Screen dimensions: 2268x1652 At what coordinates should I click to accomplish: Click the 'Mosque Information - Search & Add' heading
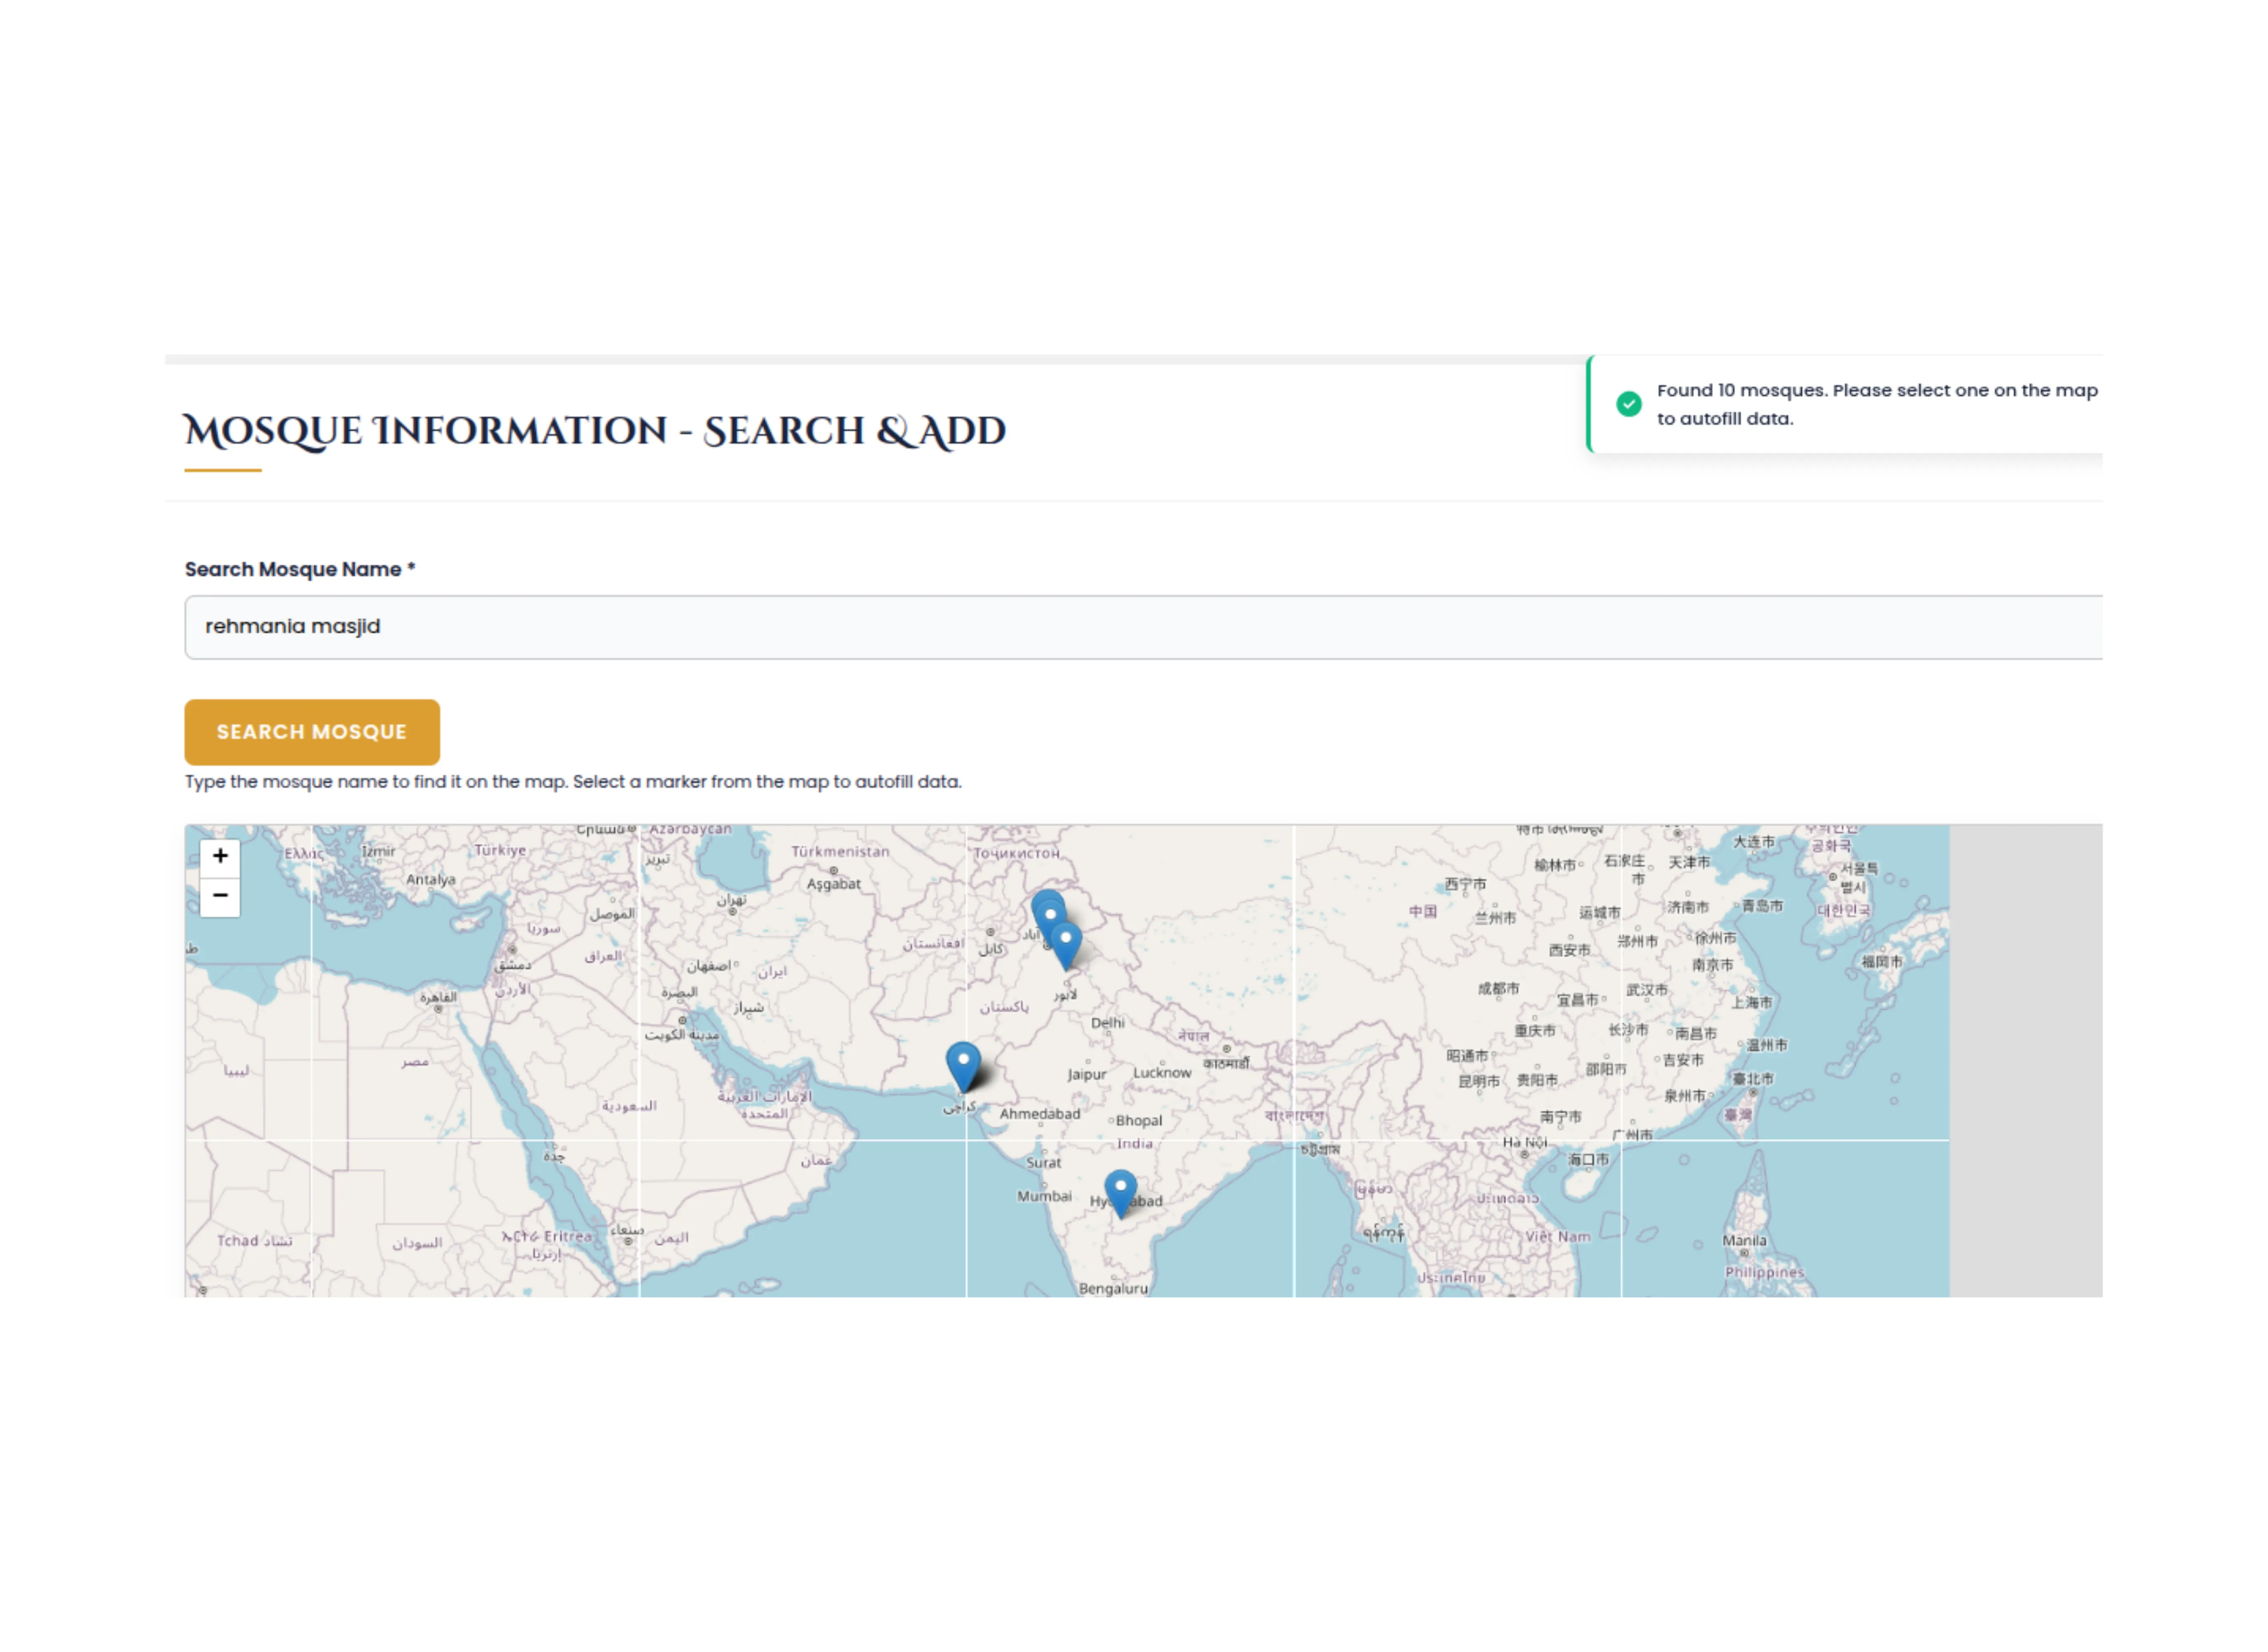point(595,432)
